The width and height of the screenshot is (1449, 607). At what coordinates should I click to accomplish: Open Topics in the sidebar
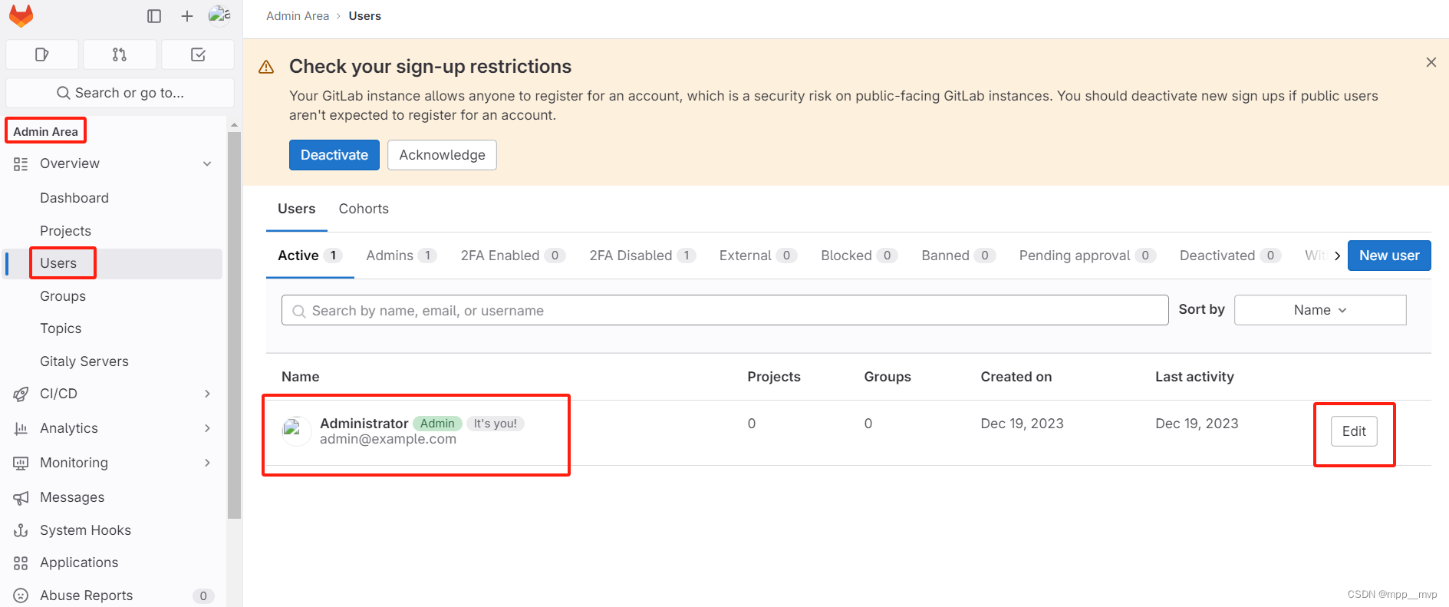pos(61,328)
